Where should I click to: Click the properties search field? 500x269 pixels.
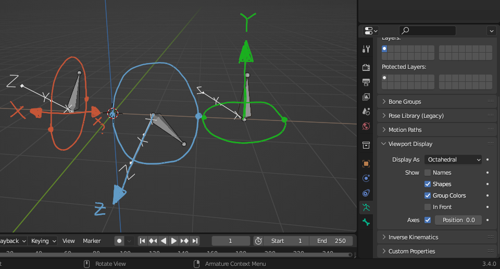[427, 31]
